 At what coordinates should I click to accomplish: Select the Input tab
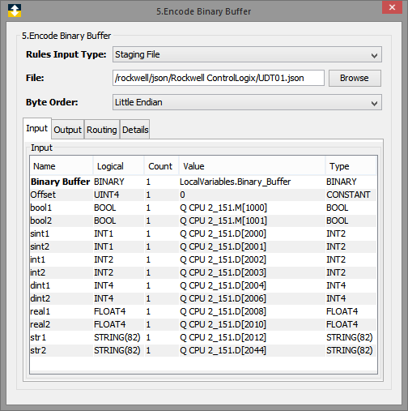37,129
